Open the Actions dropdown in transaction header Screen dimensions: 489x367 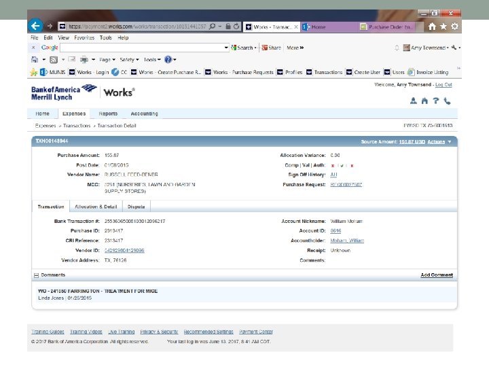pyautogui.click(x=439, y=141)
